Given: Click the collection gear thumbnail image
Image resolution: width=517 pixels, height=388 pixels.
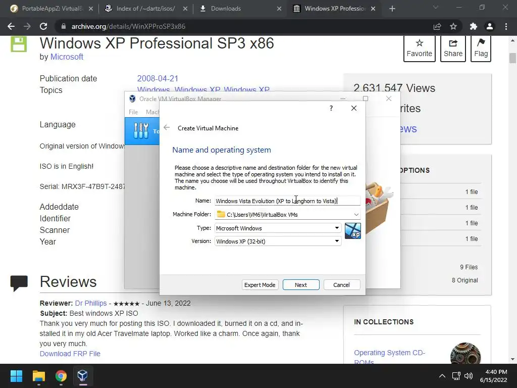Looking at the screenshot, I should 465,354.
